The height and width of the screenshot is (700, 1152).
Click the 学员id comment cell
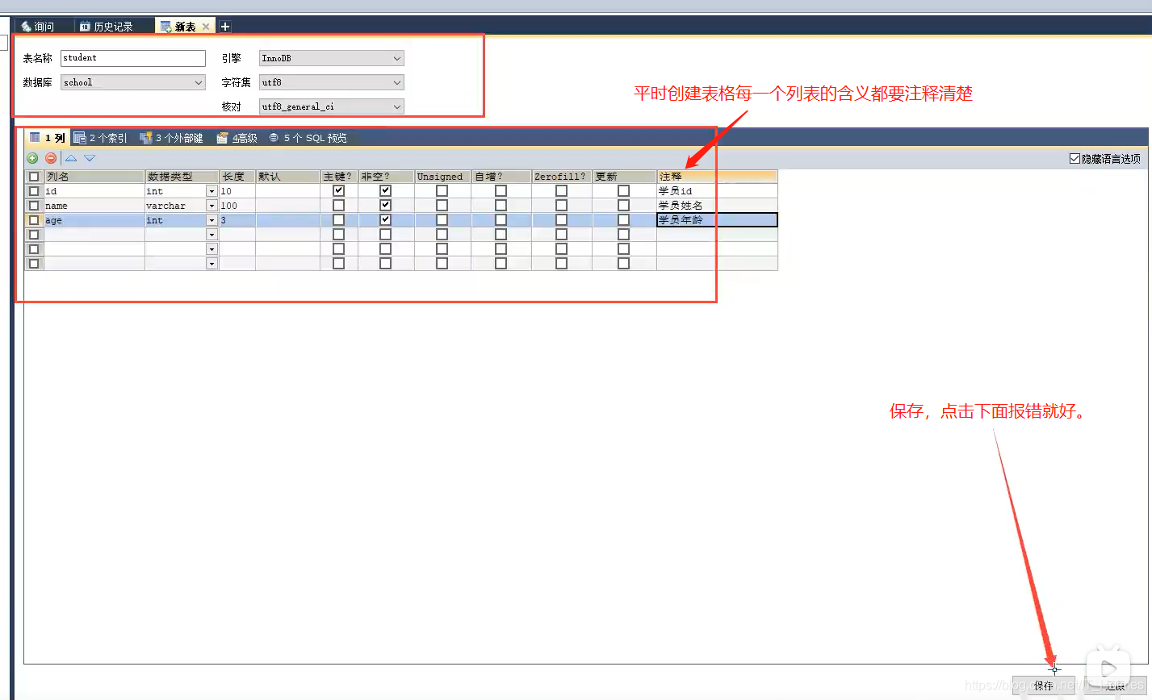tap(717, 191)
